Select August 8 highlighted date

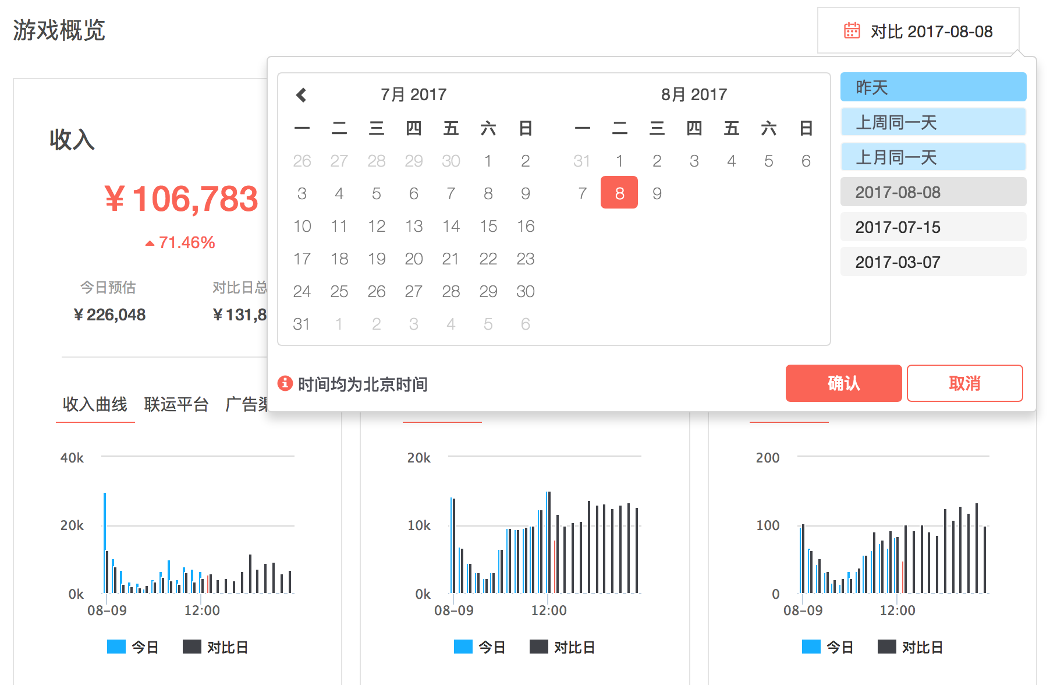point(619,193)
